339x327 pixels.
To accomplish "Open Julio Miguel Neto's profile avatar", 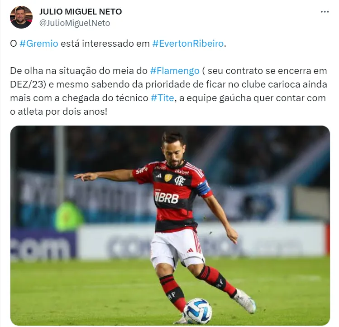I will point(21,17).
